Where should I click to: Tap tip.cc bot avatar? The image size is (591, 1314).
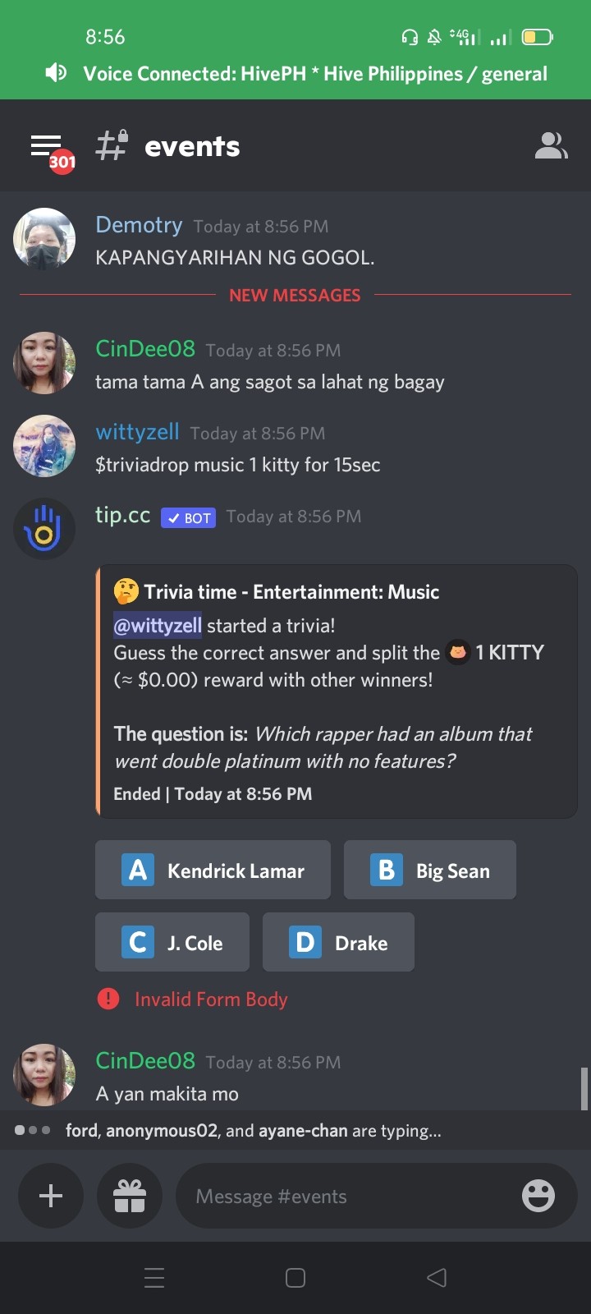pos(44,529)
